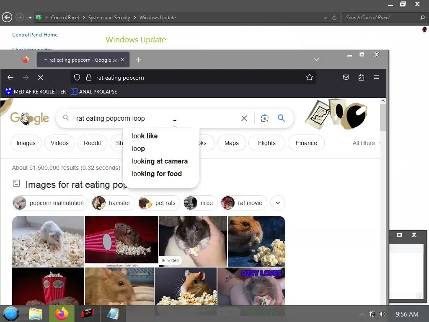Choose 'looking for food' suggestion
429x322 pixels.
(x=157, y=174)
